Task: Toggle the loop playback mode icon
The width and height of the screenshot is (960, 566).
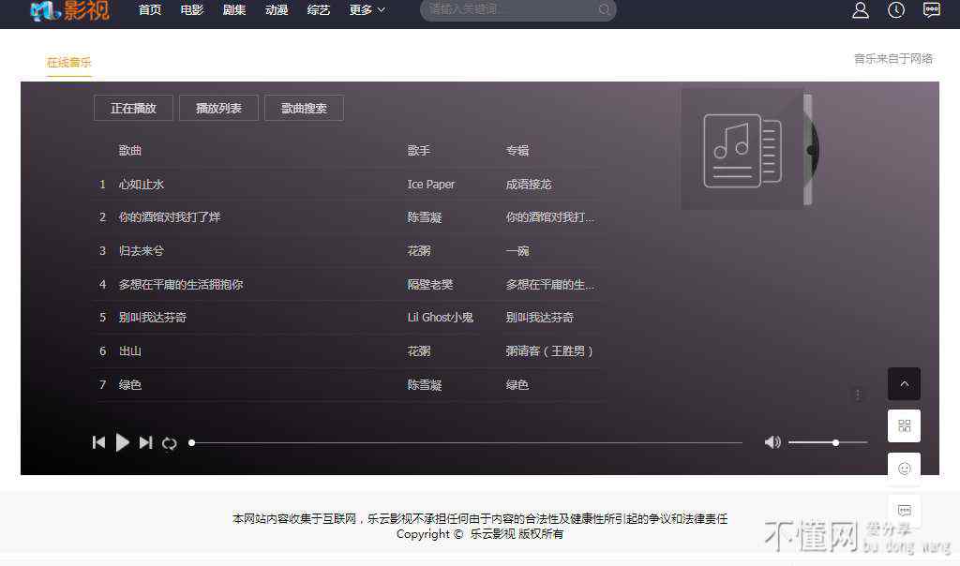Action: (170, 443)
